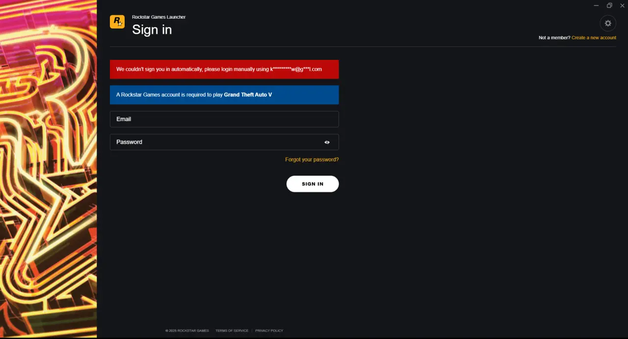Click the Rockstar Games Launcher title text
Screen dimensions: 628x339
pos(158,17)
